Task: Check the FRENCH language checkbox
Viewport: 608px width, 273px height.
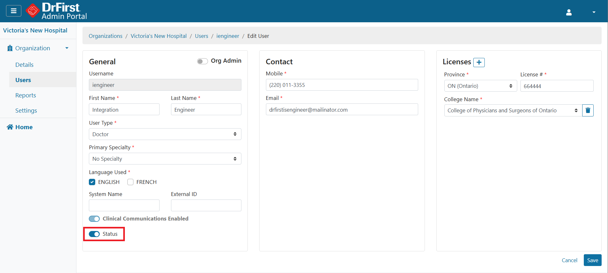Action: 130,182
